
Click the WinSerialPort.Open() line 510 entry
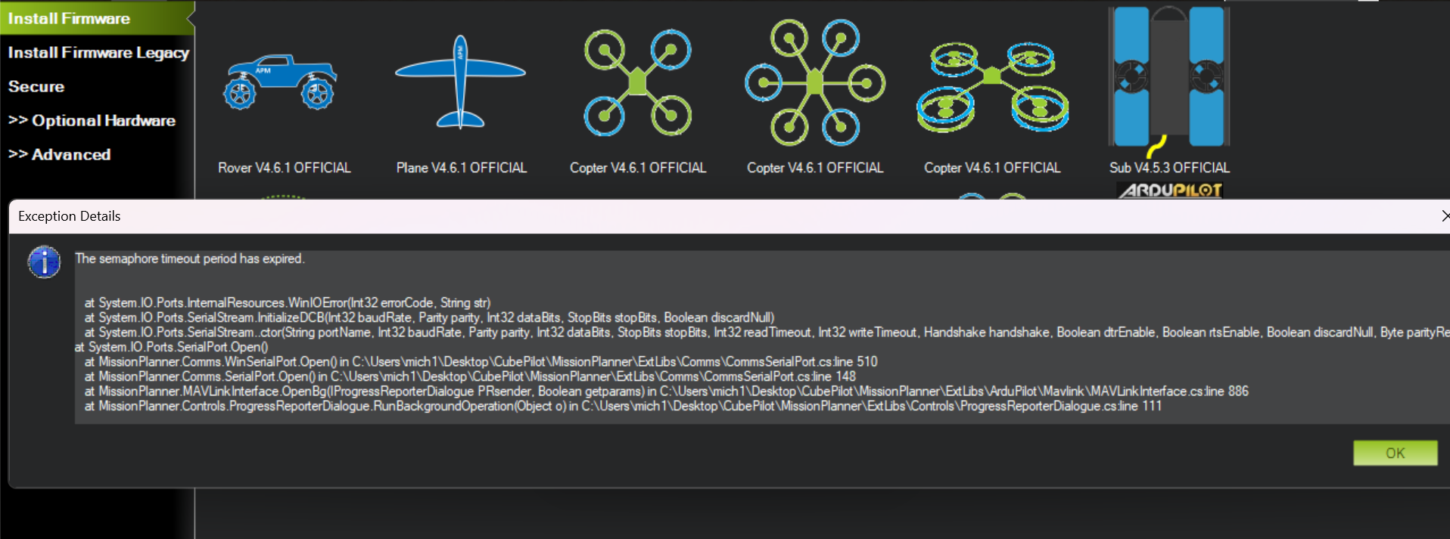[x=481, y=362]
